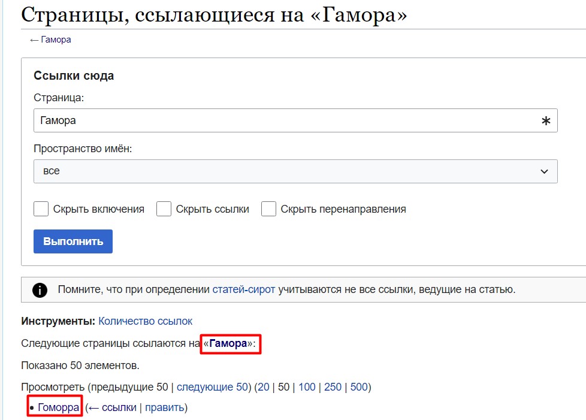The image size is (586, 420).
Task: Toggle Скрыть включения checkbox
Action: 41,209
